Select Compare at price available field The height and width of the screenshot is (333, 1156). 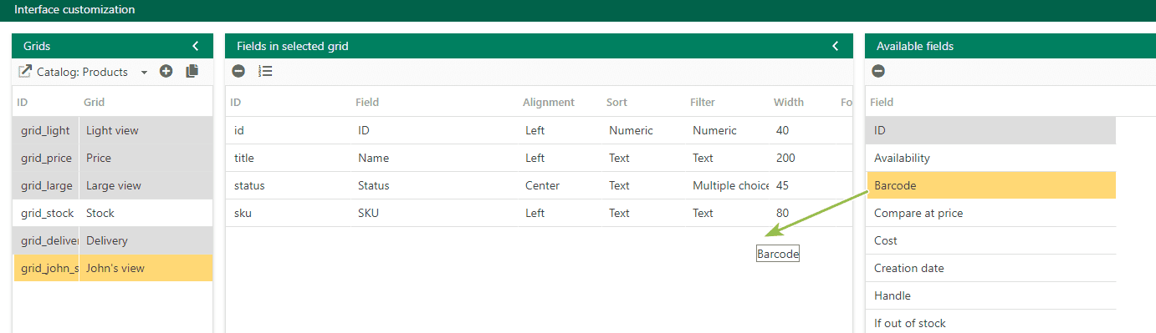tap(991, 213)
